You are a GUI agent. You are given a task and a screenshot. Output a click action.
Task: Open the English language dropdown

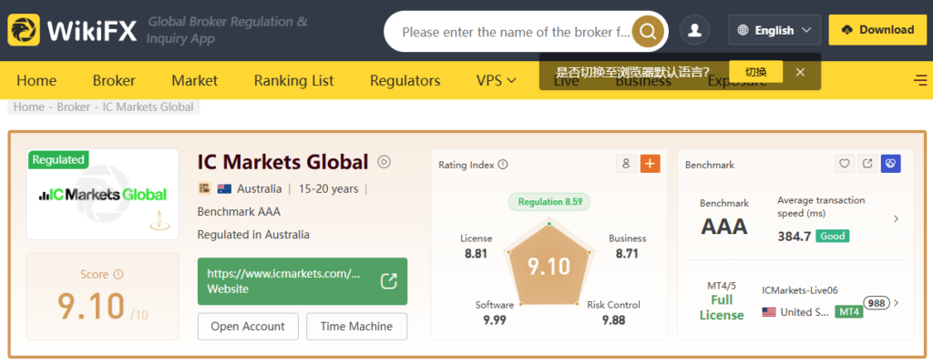tap(774, 30)
